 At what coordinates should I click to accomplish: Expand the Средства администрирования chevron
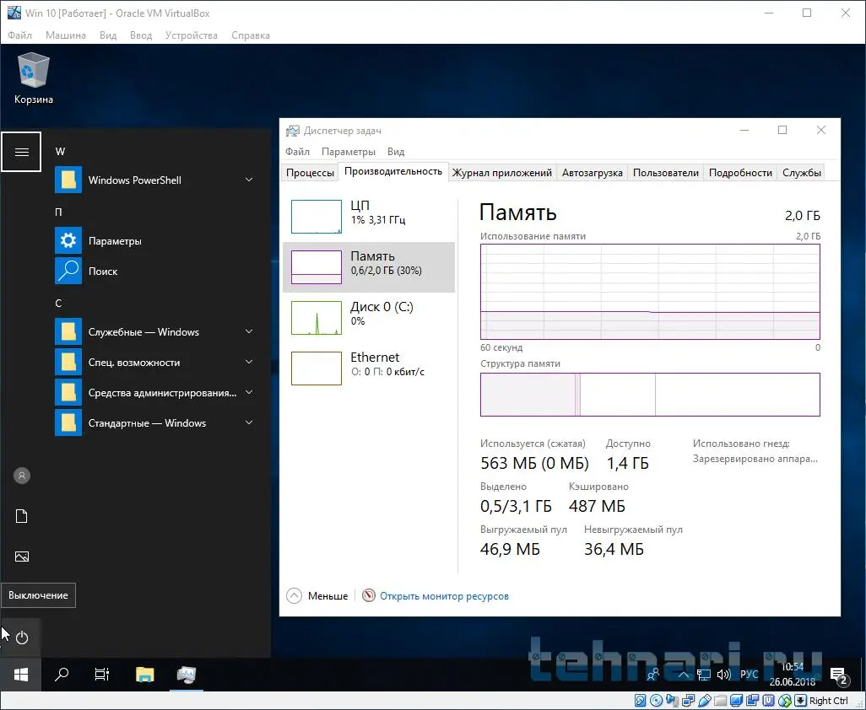(x=249, y=392)
